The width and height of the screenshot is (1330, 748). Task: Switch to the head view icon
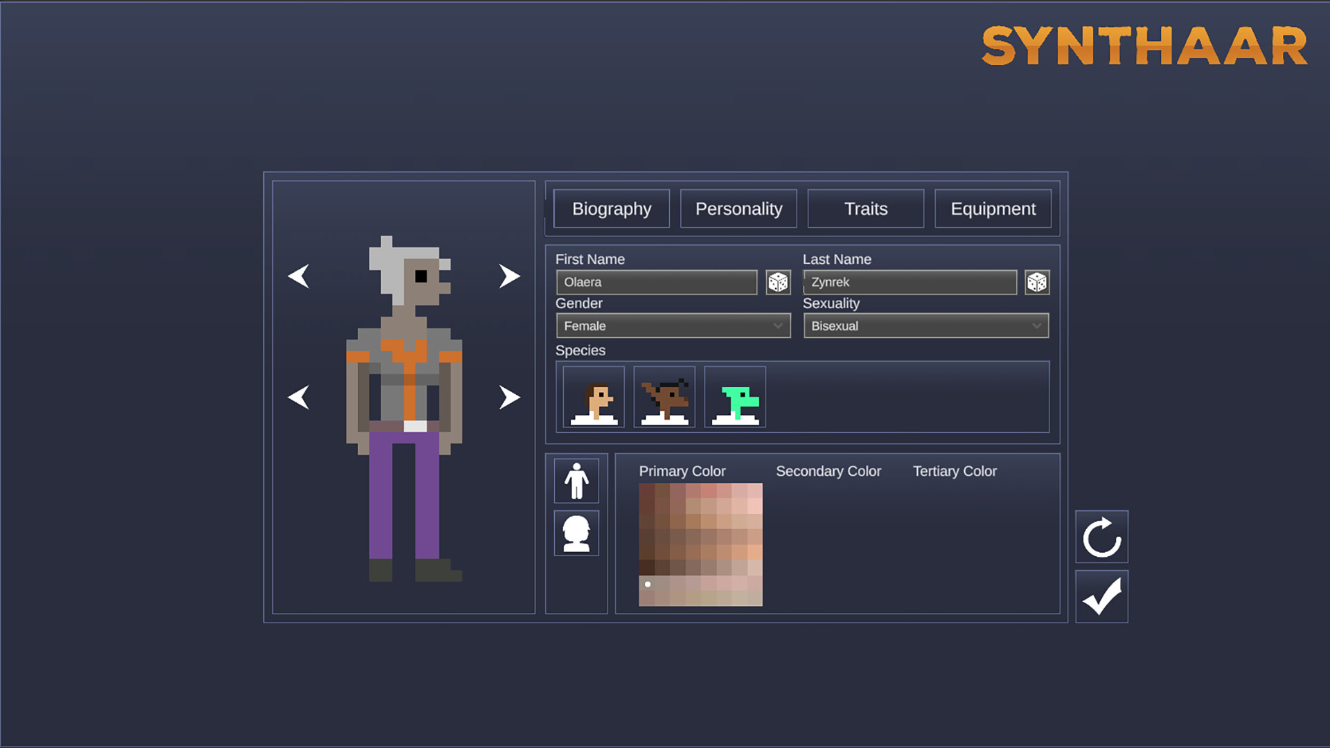(x=576, y=533)
